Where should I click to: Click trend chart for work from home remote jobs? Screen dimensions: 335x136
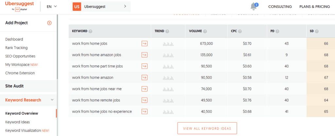click(168, 100)
